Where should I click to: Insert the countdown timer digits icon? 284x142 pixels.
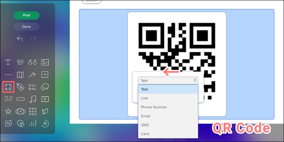tap(8, 99)
